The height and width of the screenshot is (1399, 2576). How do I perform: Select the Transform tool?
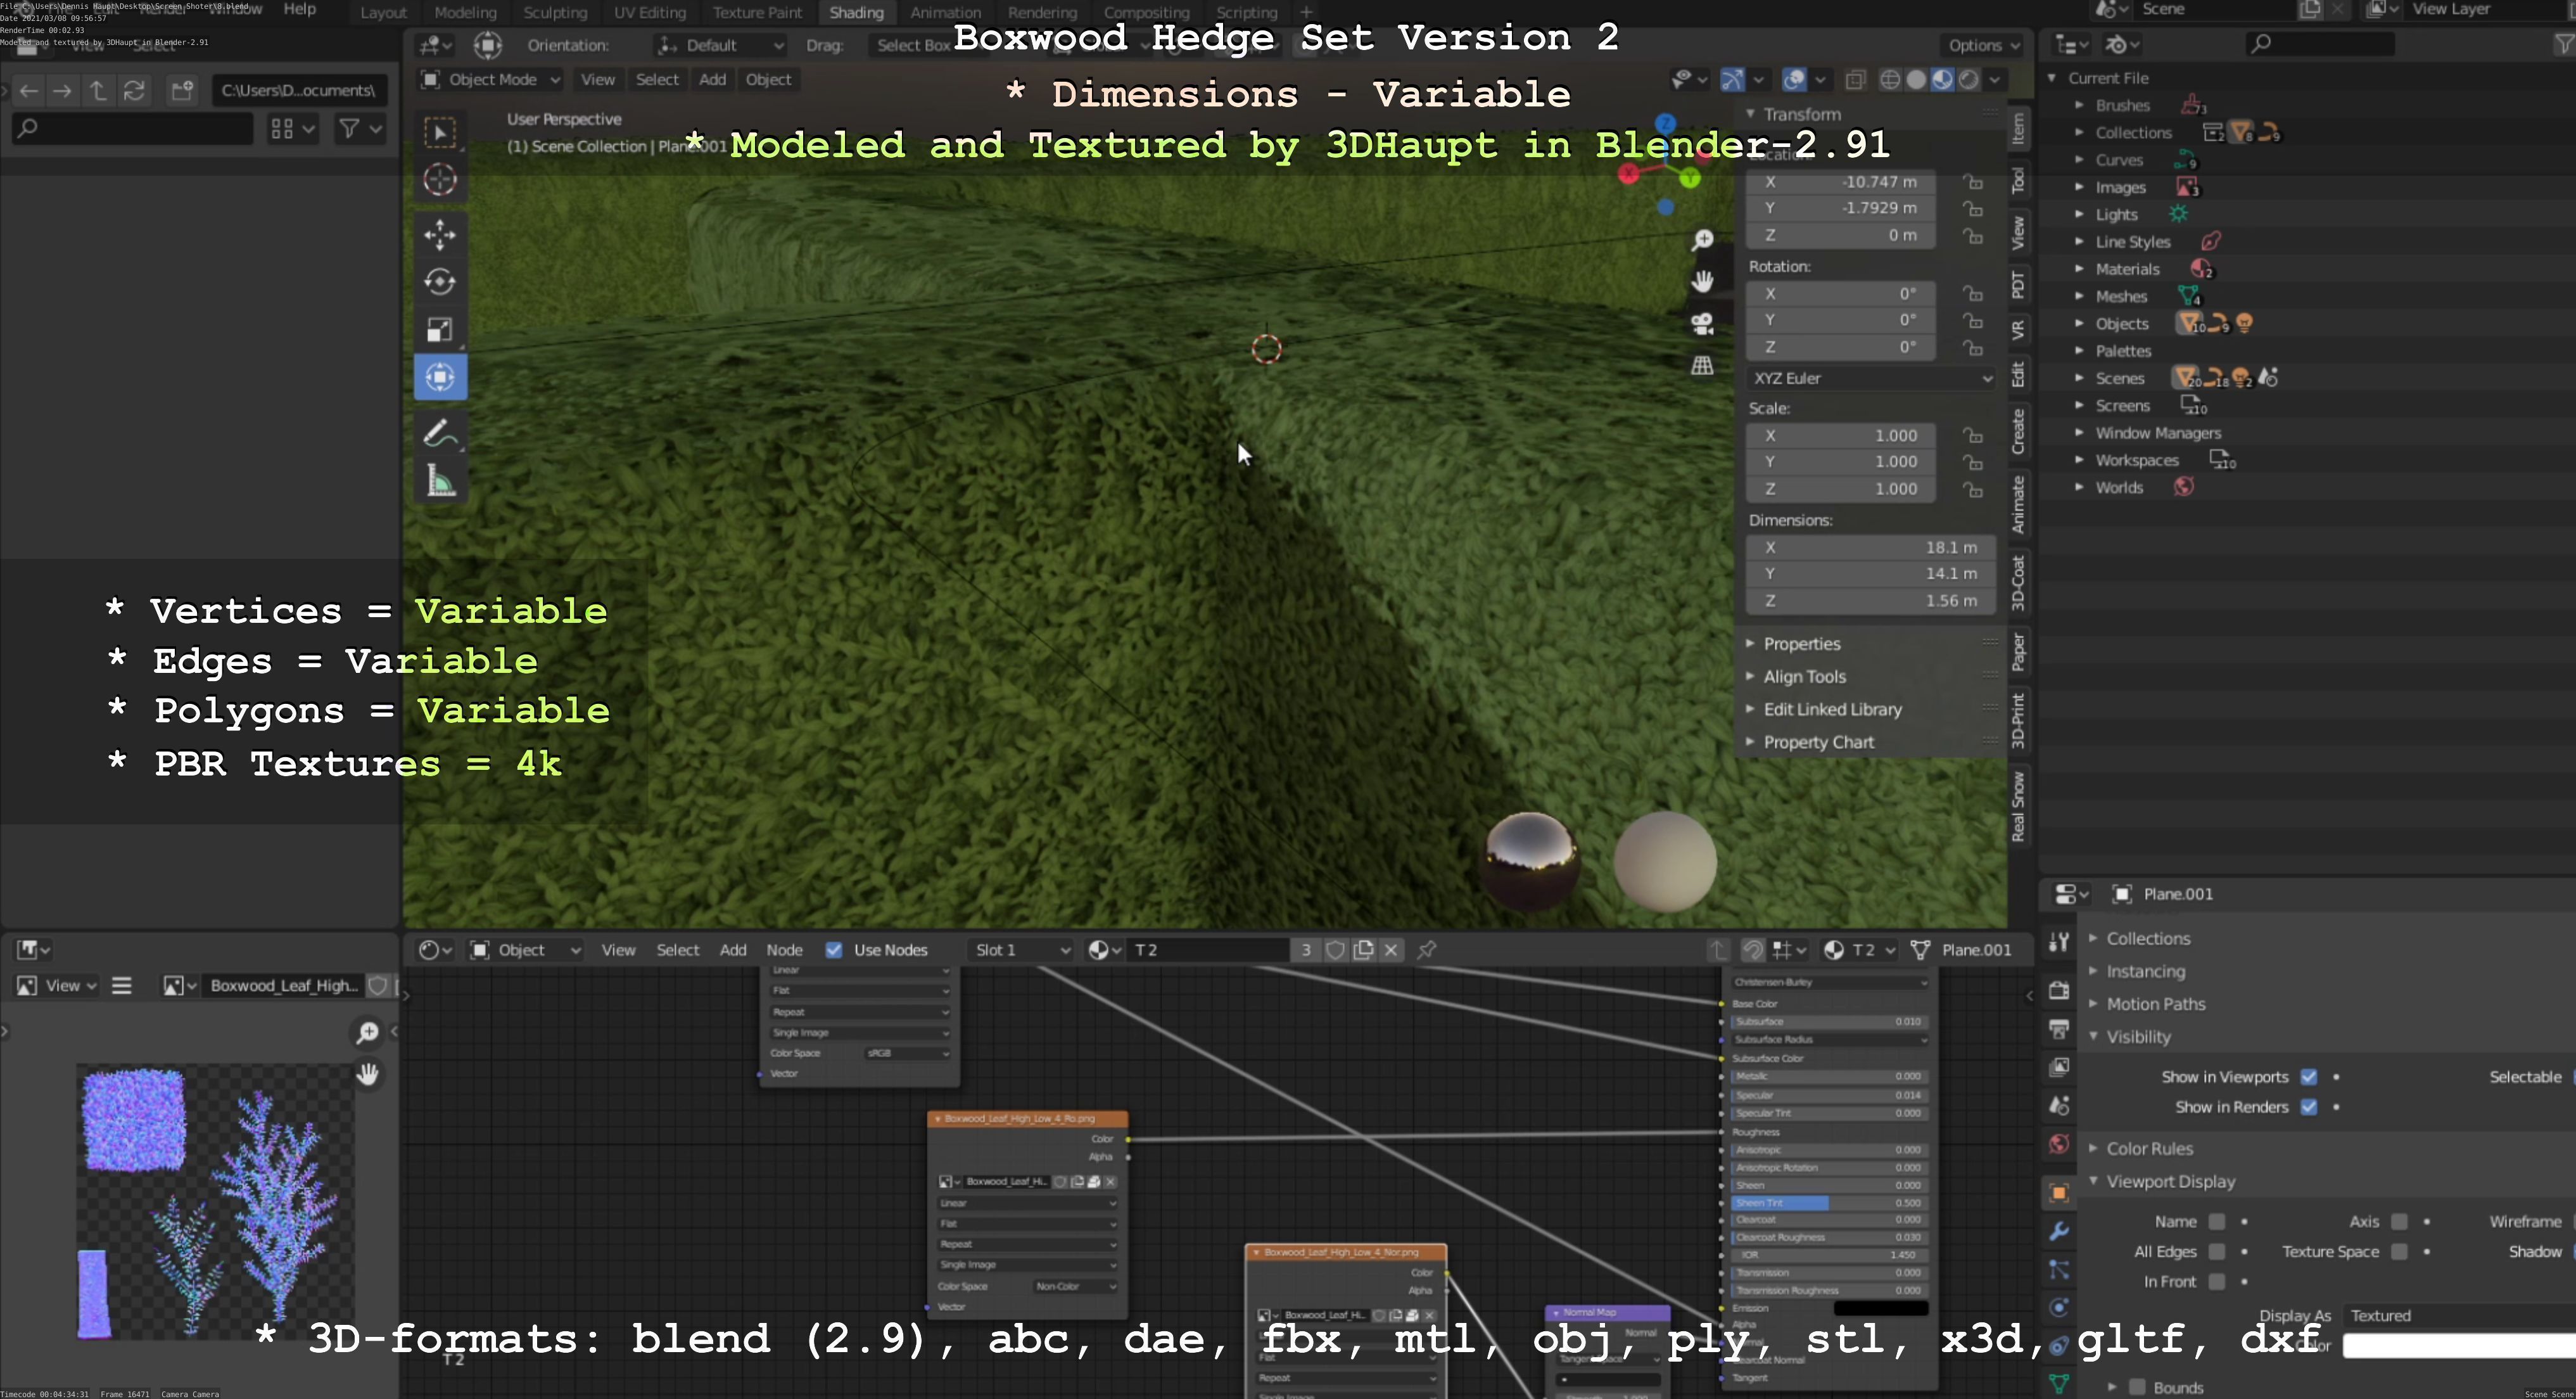(x=440, y=377)
